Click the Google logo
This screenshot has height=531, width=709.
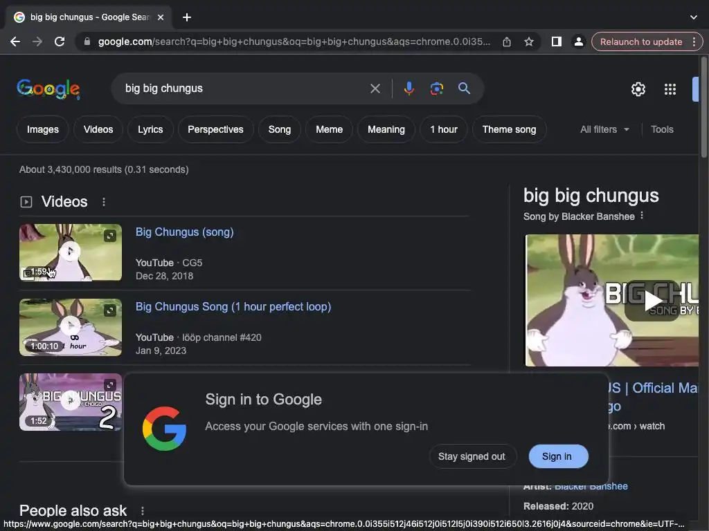pyautogui.click(x=48, y=89)
